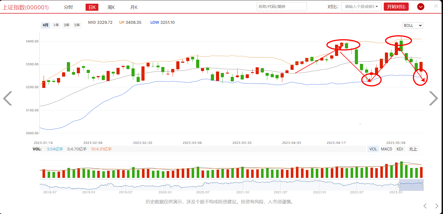Click the 2023/03/20 date axis label
Image resolution: width=443 pixels, height=214 pixels.
click(x=242, y=143)
